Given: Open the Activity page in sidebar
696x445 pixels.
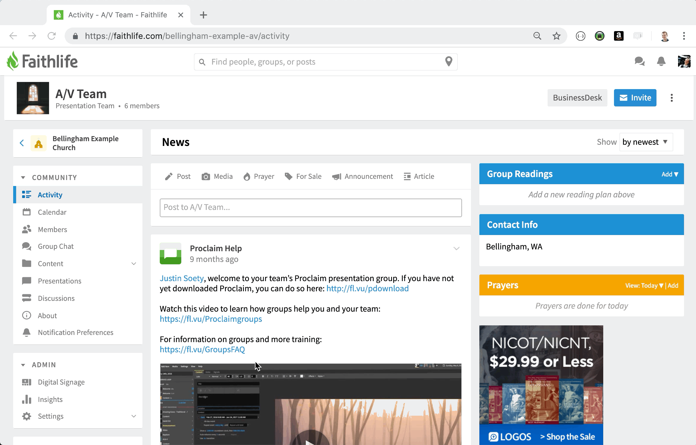Looking at the screenshot, I should tap(78, 195).
